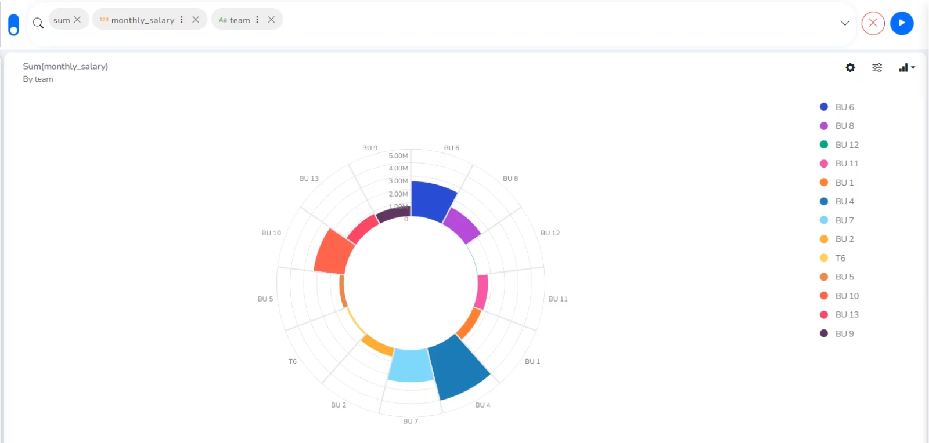
Task: Open the chart type dropdown
Action: click(x=906, y=68)
